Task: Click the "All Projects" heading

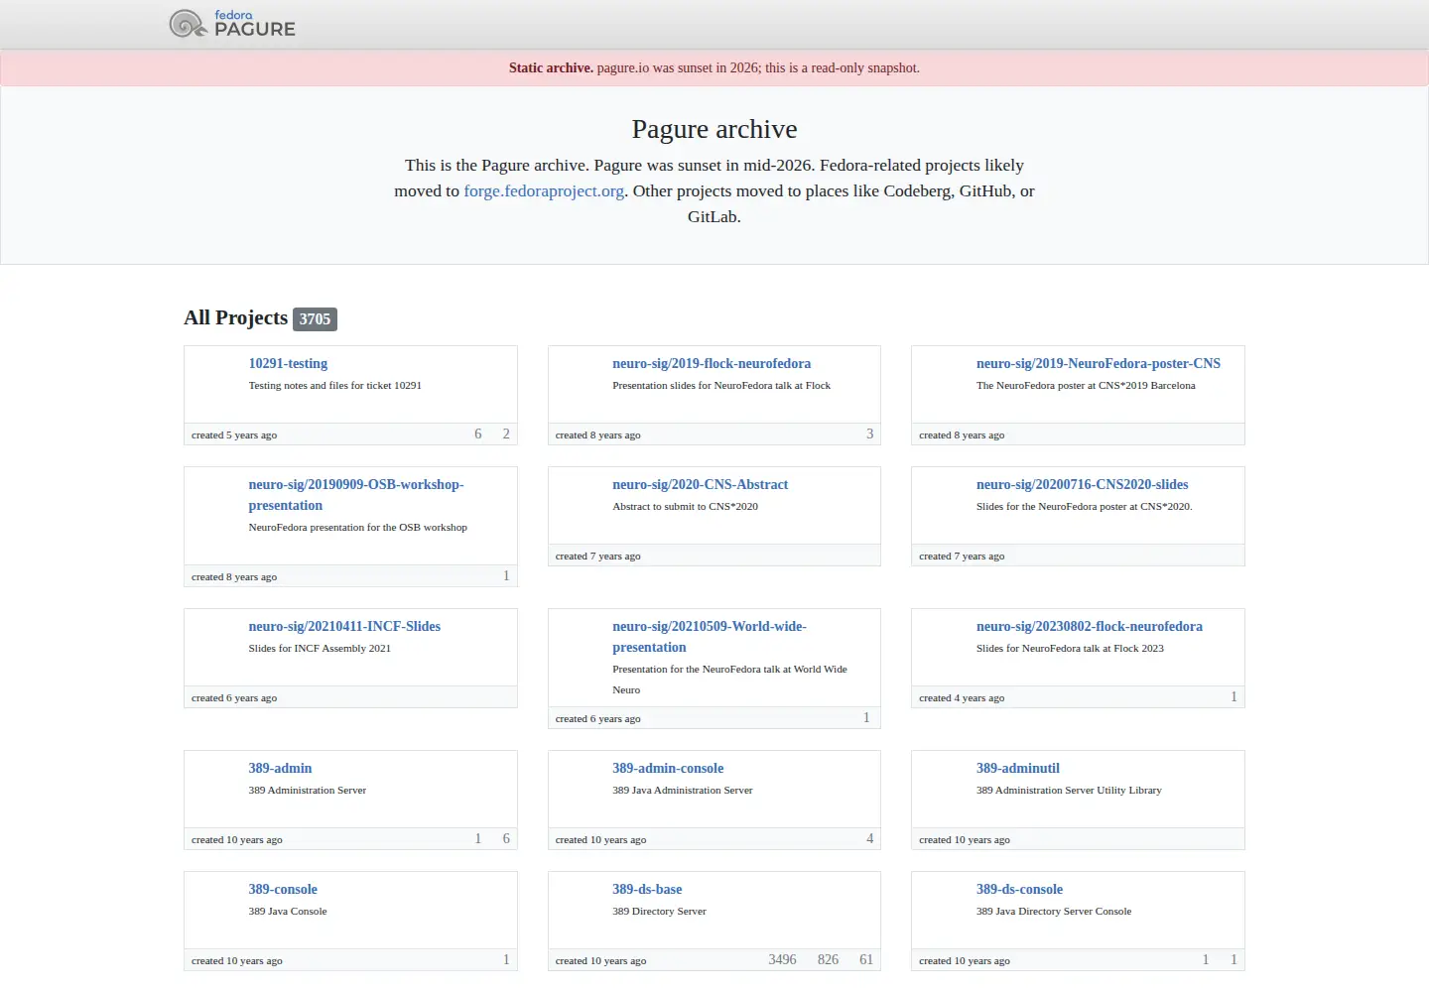Action: click(x=236, y=317)
